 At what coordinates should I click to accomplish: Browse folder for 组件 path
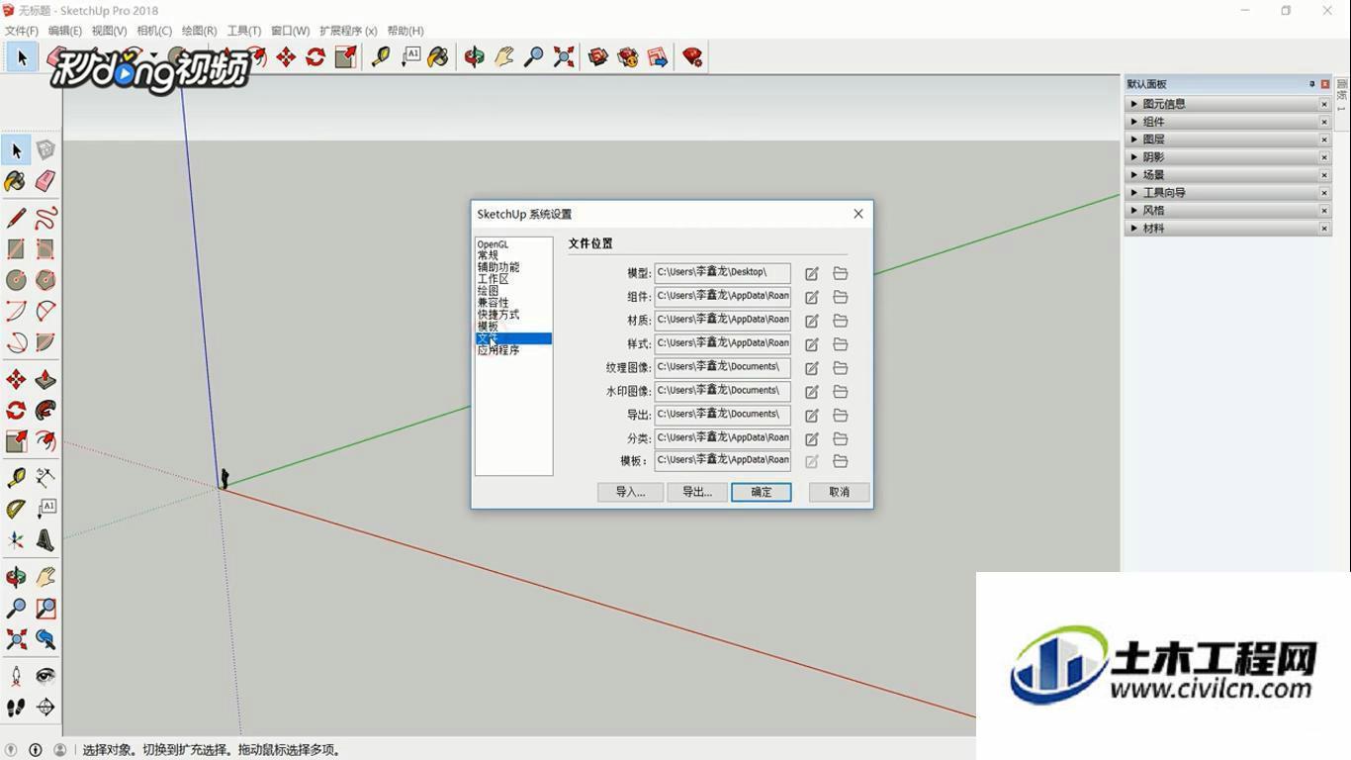pos(841,297)
